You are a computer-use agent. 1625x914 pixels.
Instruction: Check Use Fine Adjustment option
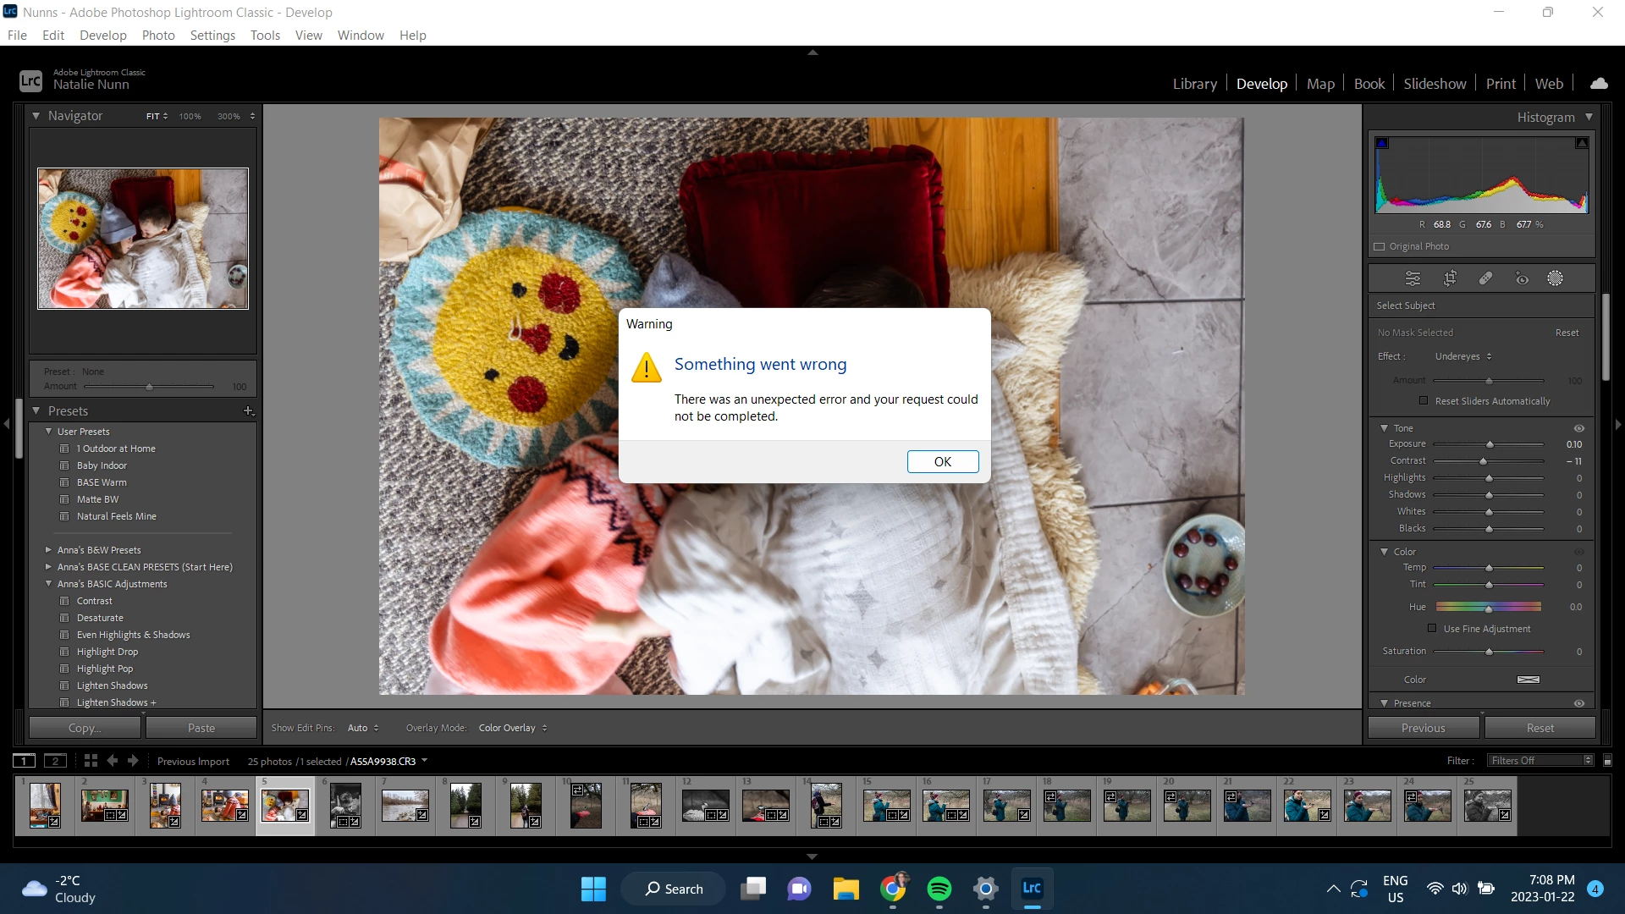(1432, 629)
